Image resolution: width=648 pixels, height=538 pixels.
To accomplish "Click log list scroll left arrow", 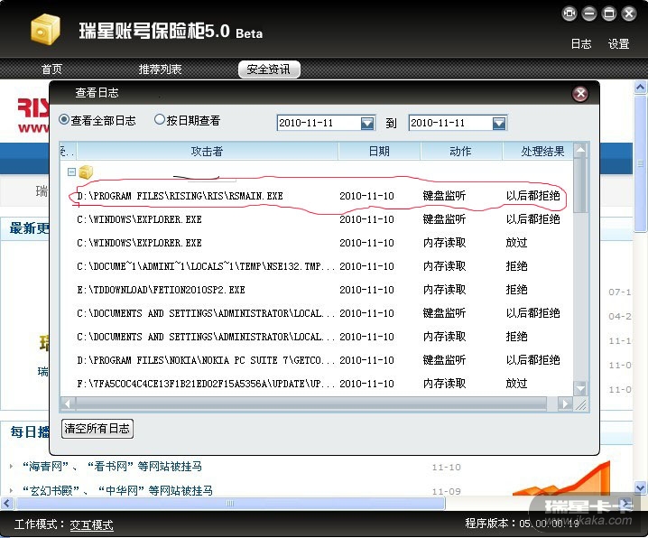I will pyautogui.click(x=68, y=403).
